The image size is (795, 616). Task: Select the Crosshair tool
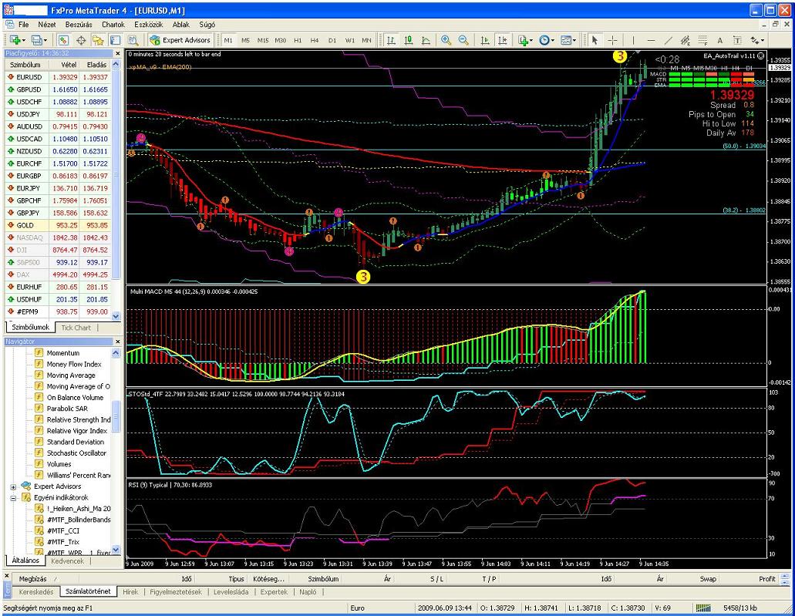tap(612, 40)
